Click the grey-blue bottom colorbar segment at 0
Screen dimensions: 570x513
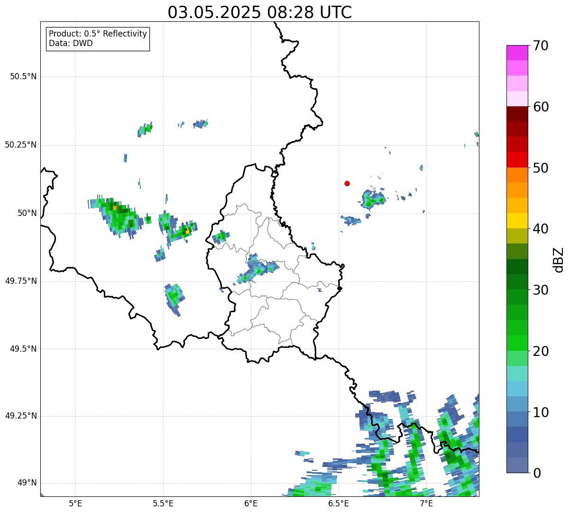point(517,465)
